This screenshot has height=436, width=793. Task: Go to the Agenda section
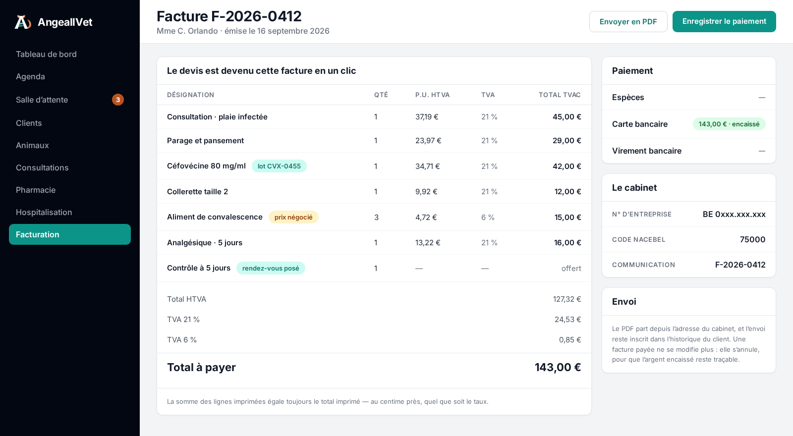pos(70,76)
